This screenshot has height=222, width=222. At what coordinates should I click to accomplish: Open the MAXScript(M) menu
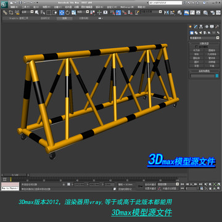(127, 7)
